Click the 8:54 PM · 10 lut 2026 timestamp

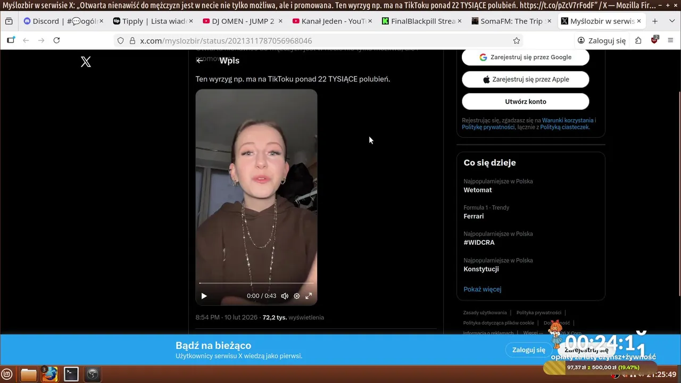pos(226,318)
